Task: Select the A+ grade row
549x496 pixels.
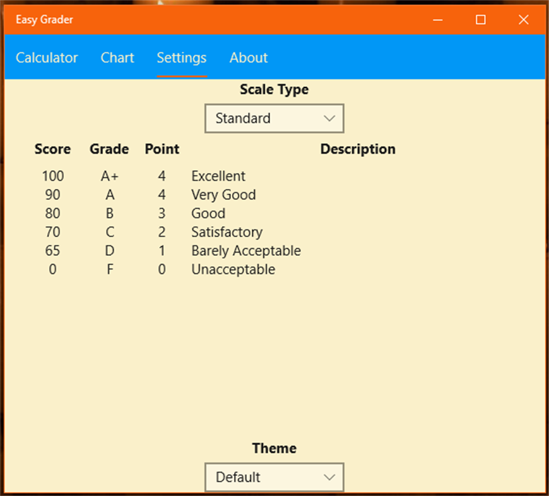Action: click(109, 176)
